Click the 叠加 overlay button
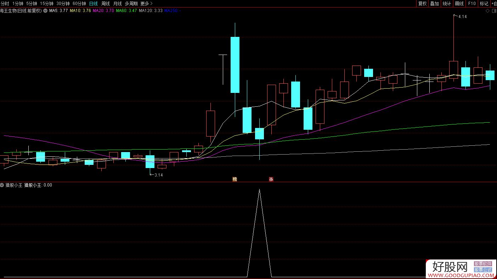 tap(434, 4)
